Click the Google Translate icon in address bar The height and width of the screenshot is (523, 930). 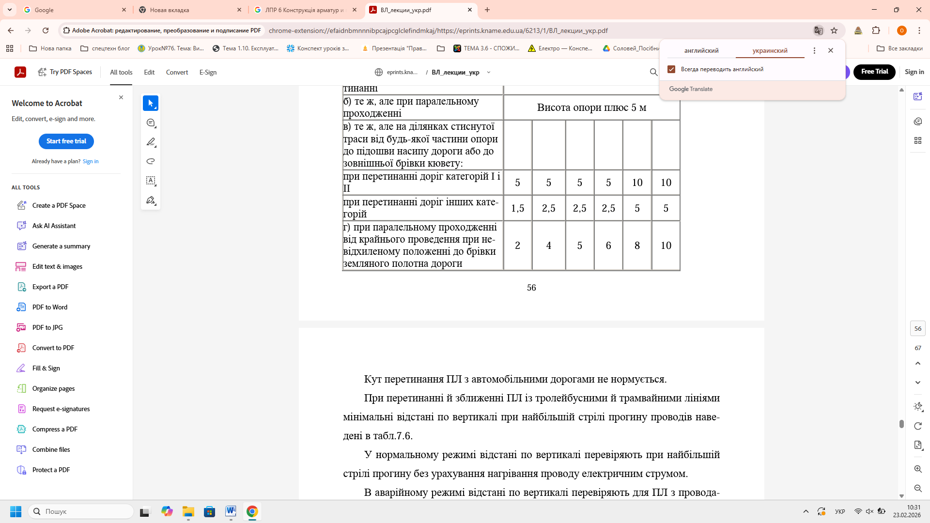click(819, 31)
